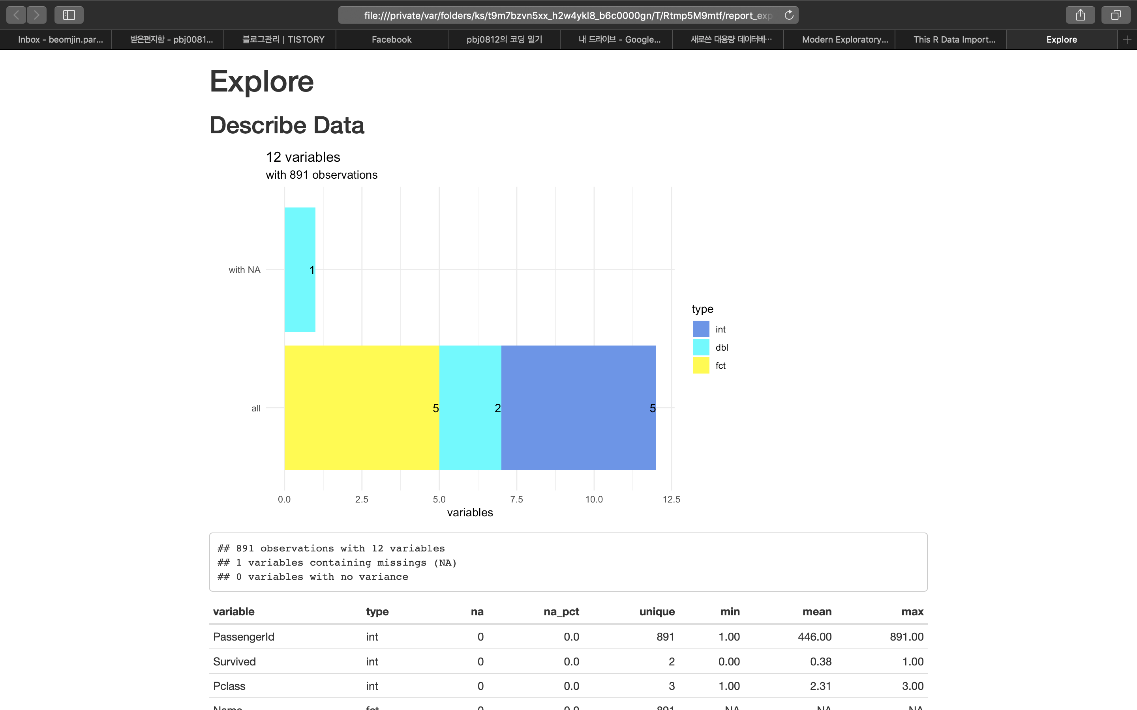The height and width of the screenshot is (710, 1137).
Task: Click the Safari back arrow button
Action: tap(16, 15)
